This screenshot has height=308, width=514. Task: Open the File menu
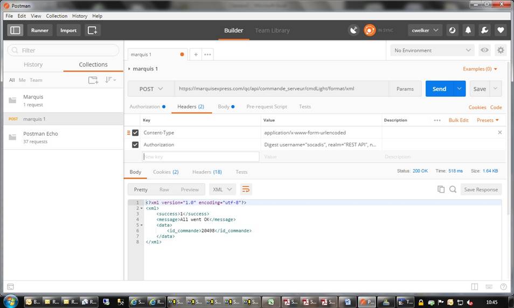[x=9, y=16]
